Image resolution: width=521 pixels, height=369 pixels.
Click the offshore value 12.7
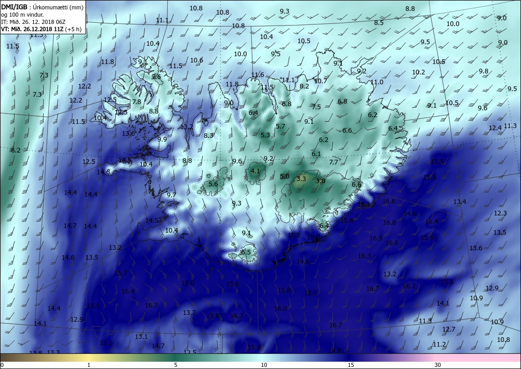[x=449, y=329]
